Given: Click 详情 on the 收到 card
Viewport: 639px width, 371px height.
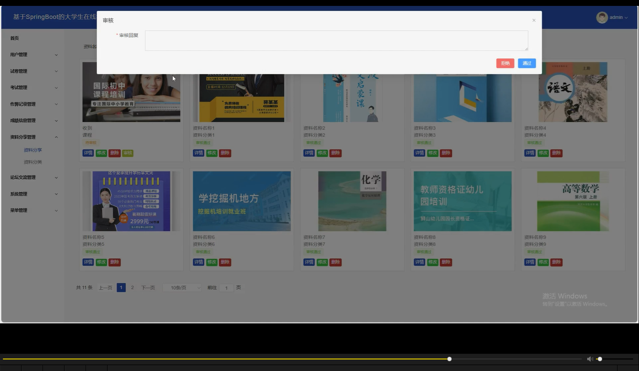Looking at the screenshot, I should [x=88, y=153].
